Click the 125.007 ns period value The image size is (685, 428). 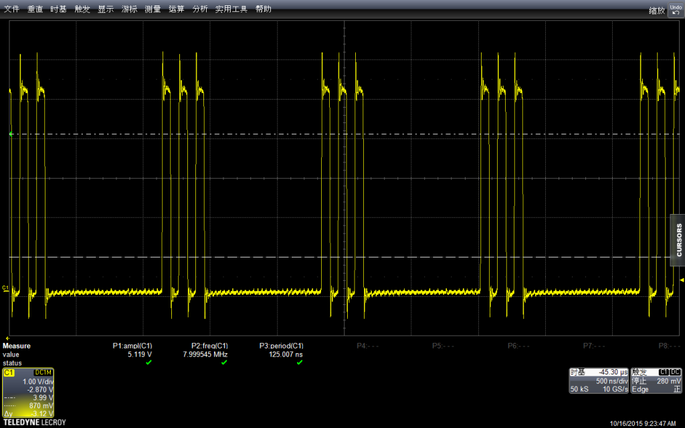coord(286,354)
